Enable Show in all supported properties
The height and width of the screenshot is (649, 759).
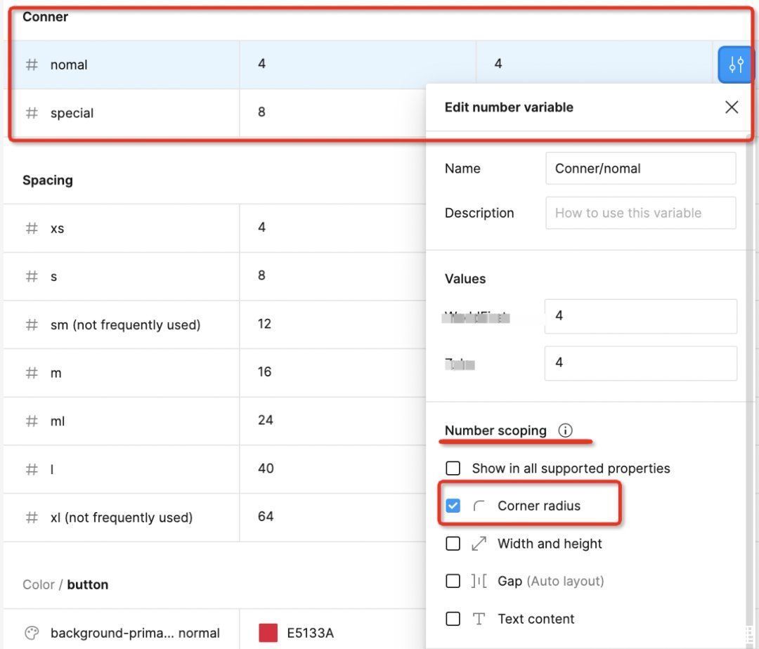click(x=453, y=468)
